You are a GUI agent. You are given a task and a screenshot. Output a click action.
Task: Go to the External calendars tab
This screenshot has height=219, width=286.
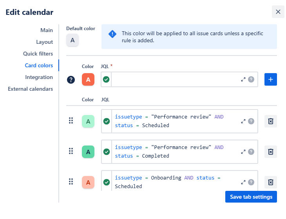click(x=30, y=89)
